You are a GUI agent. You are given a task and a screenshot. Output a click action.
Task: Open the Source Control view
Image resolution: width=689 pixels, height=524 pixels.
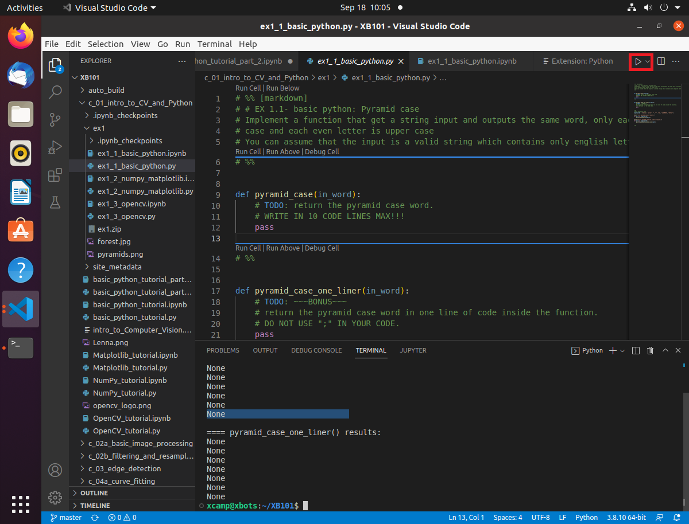[55, 119]
